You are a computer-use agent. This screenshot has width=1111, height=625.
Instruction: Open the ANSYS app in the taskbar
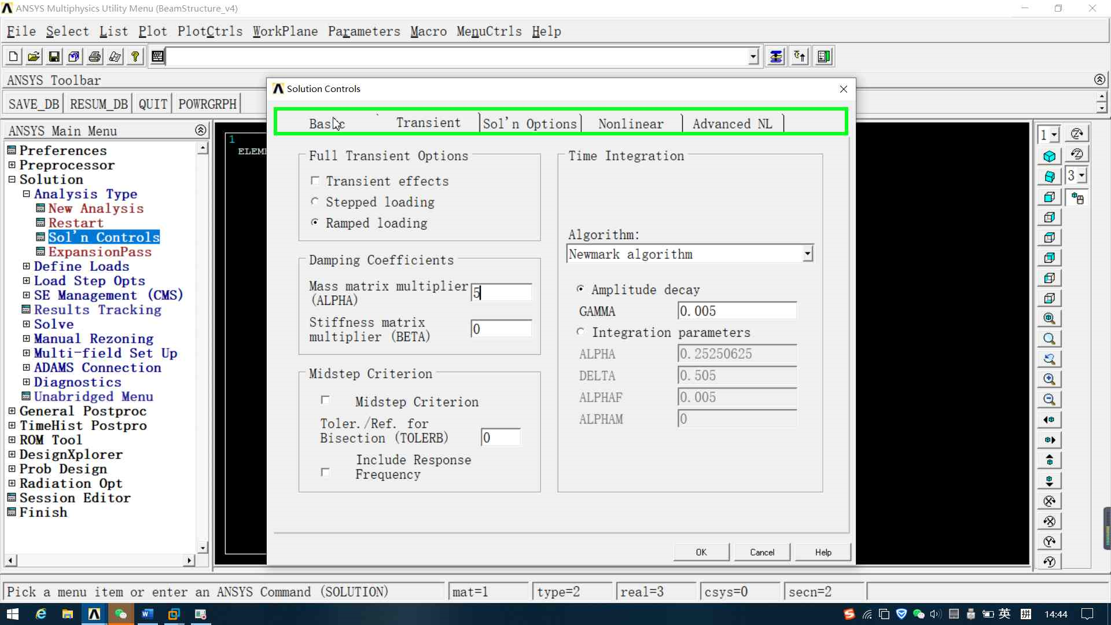tap(94, 614)
